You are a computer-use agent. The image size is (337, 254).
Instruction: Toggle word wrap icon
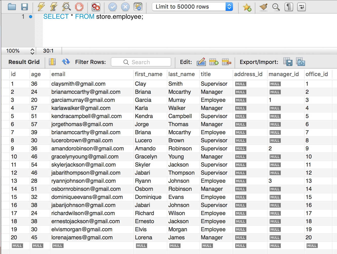(x=301, y=7)
